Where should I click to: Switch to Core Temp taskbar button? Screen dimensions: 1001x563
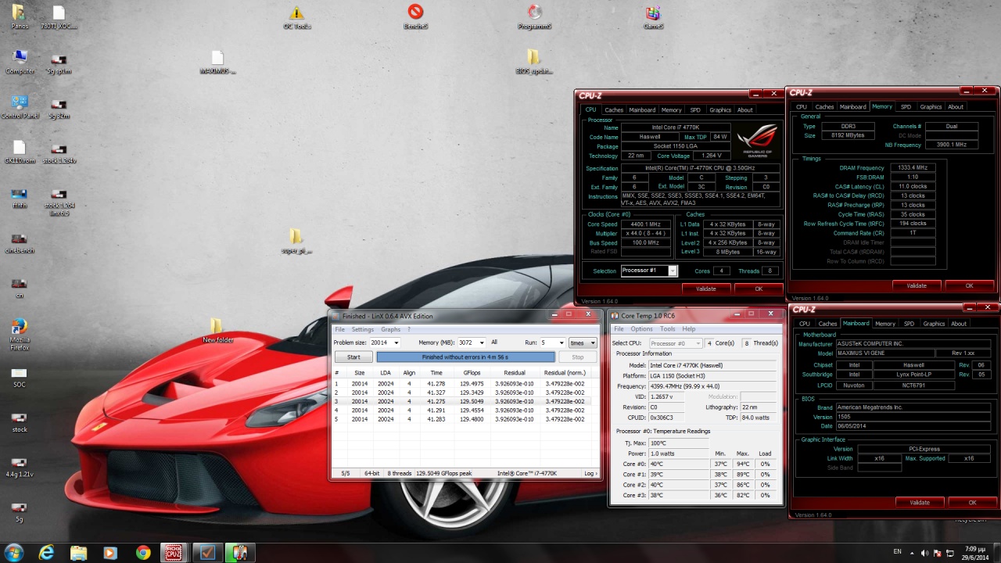(x=239, y=553)
